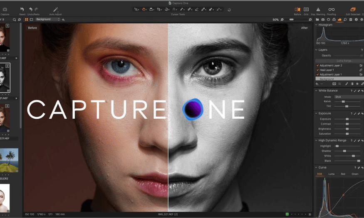Collapse the Exposure panel
Viewport: 364px width, 218px height.
click(x=316, y=113)
